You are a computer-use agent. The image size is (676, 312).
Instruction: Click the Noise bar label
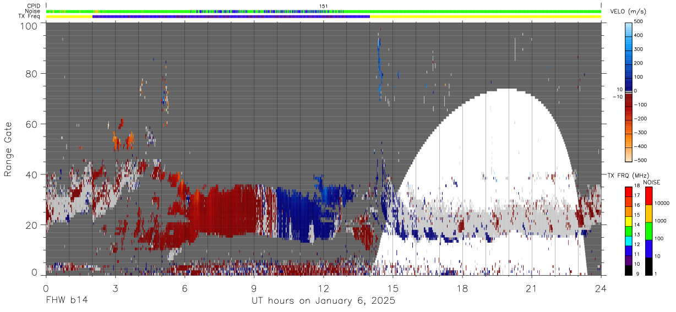coord(33,11)
